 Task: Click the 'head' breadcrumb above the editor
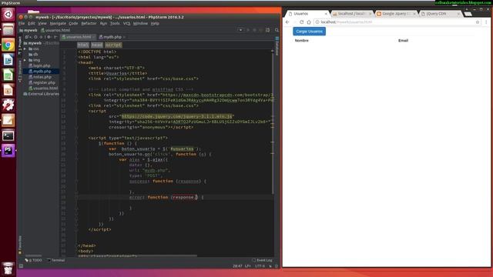[x=97, y=45]
